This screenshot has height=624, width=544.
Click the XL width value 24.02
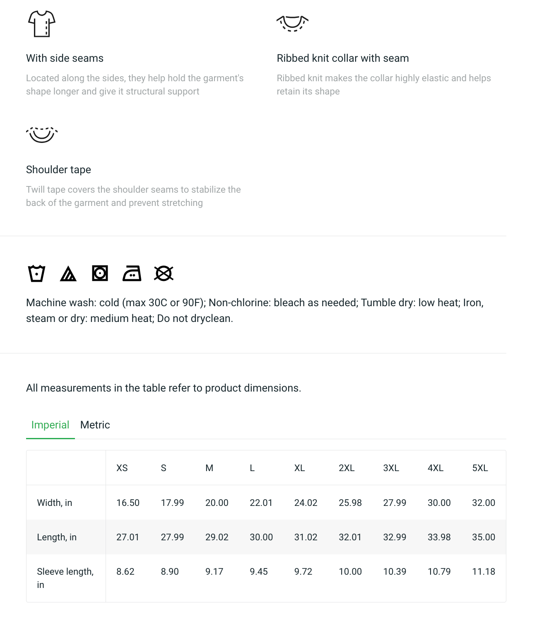(306, 503)
